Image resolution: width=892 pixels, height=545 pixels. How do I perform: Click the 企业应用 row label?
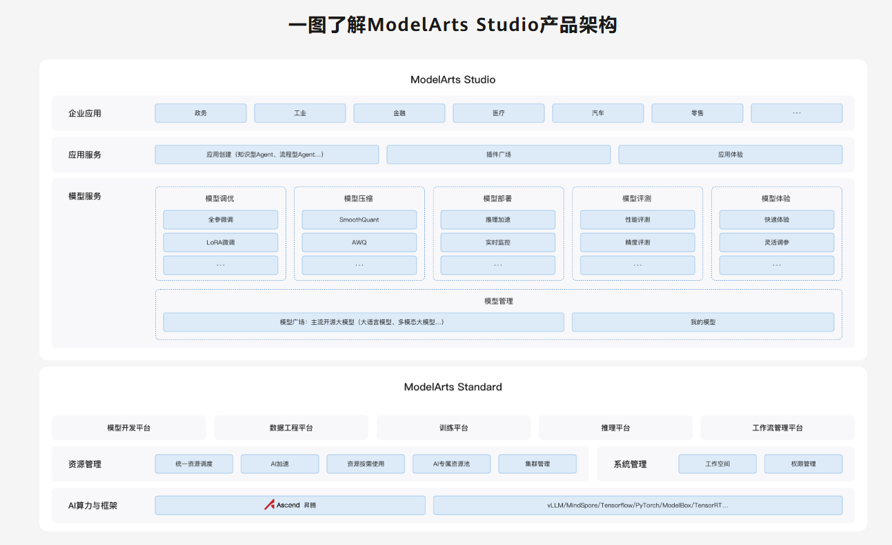[x=85, y=113]
